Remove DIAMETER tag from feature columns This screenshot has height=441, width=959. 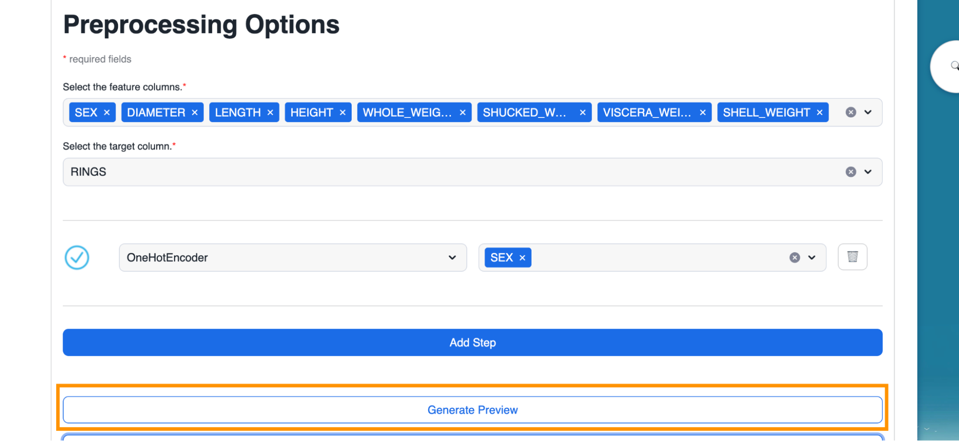[x=195, y=113]
